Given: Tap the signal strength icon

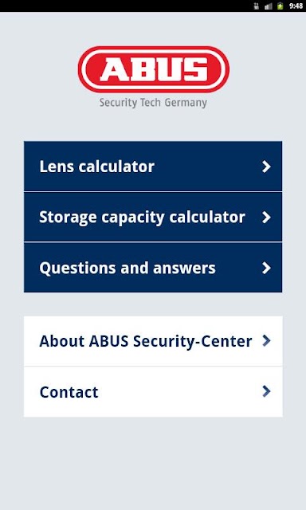Looking at the screenshot, I should pyautogui.click(x=269, y=6).
